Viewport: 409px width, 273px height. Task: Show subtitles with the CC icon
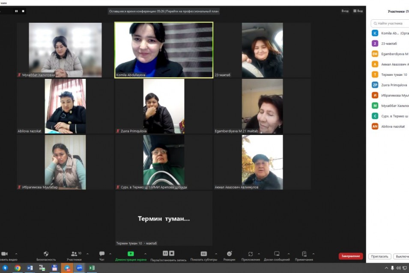click(204, 254)
